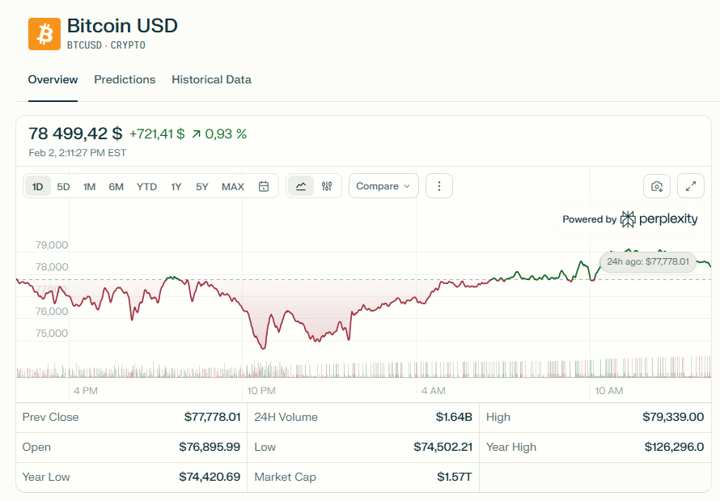The width and height of the screenshot is (720, 501).
Task: Take a chart screenshot with camera icon
Action: point(657,186)
